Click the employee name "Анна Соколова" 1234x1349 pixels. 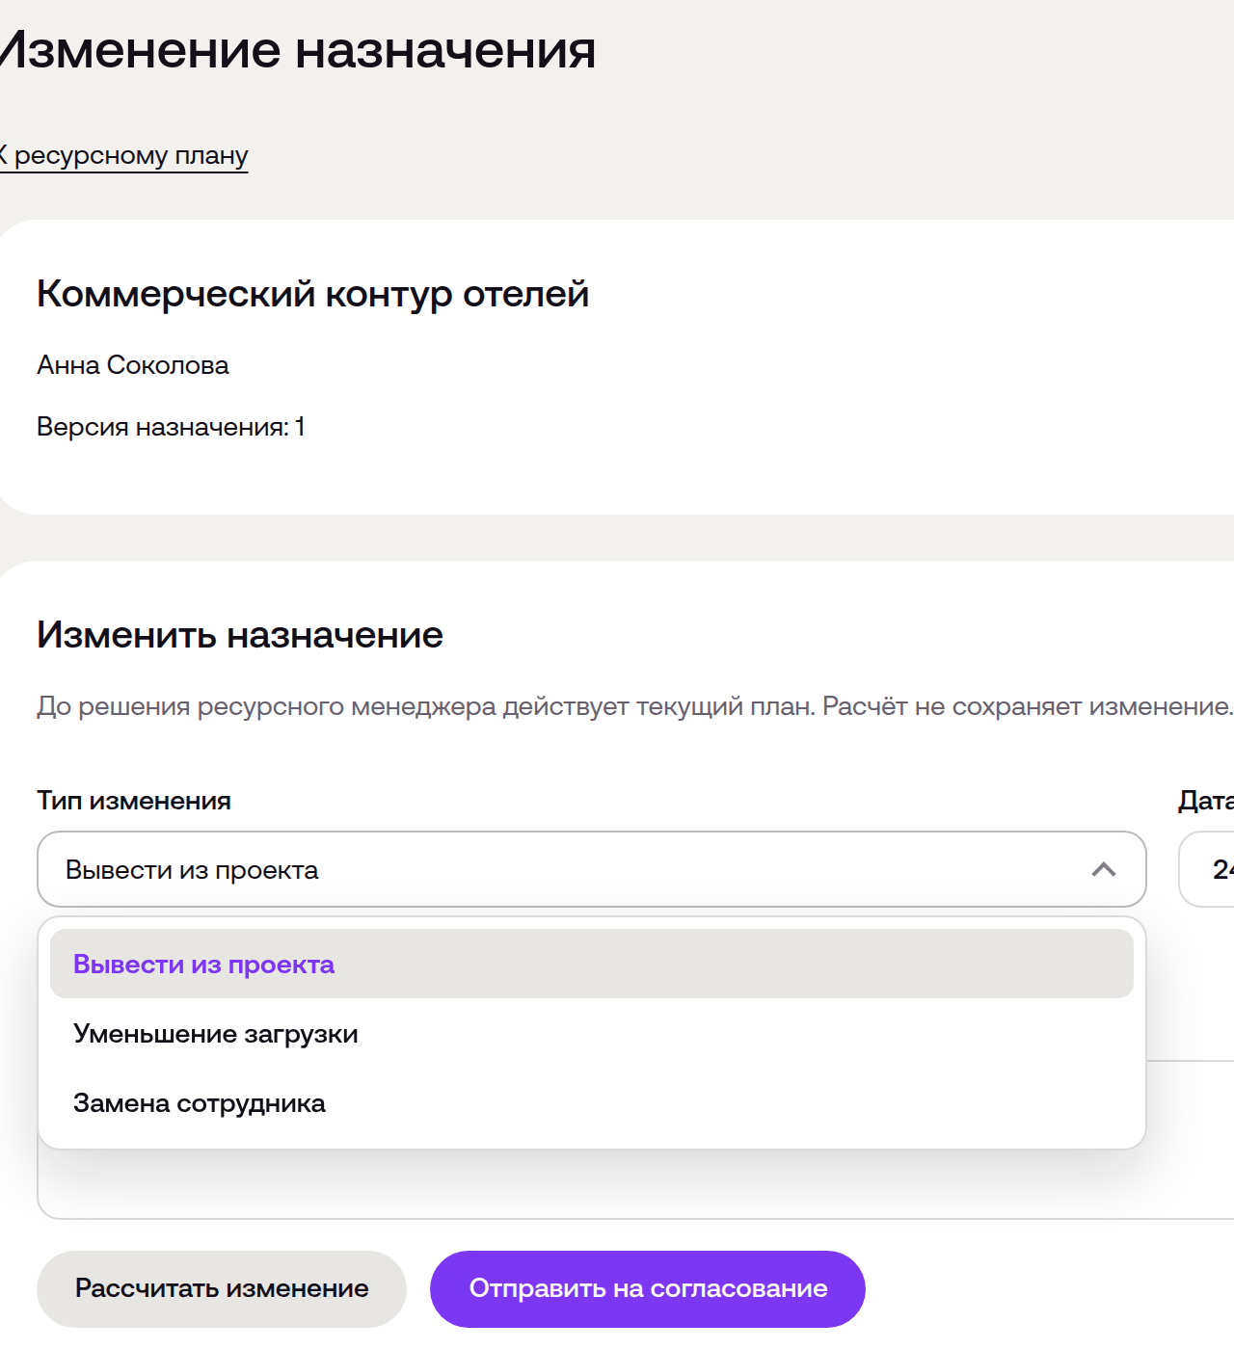133,365
